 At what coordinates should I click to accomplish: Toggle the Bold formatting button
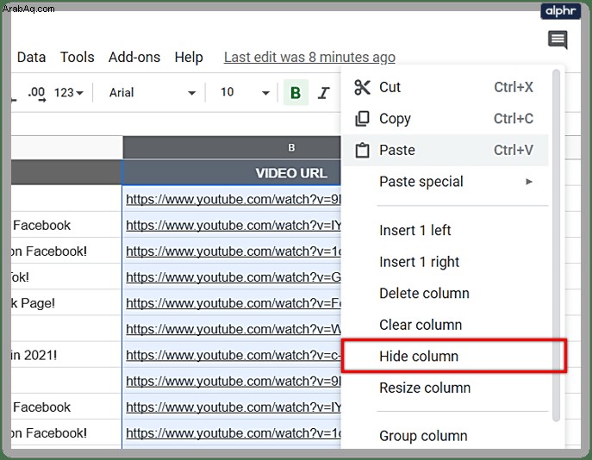point(296,92)
